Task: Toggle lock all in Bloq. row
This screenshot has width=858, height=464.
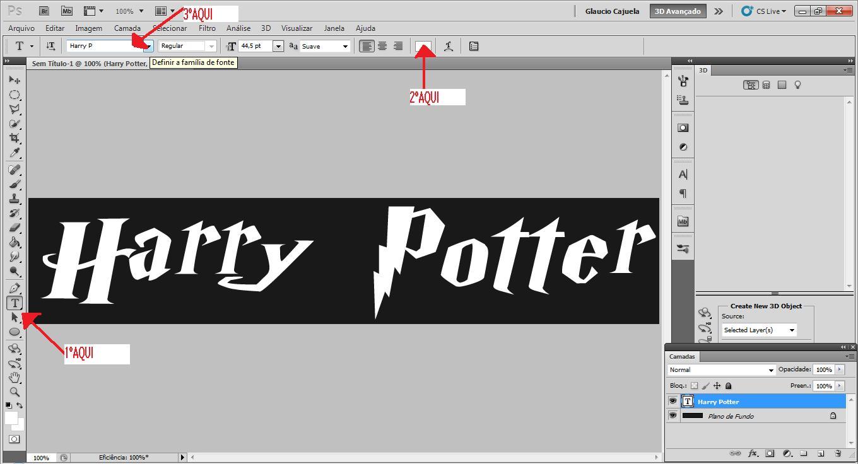Action: coord(728,386)
